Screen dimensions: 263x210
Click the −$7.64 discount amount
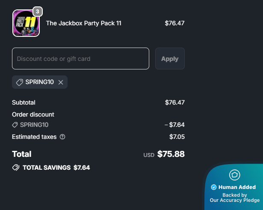pyautogui.click(x=174, y=125)
